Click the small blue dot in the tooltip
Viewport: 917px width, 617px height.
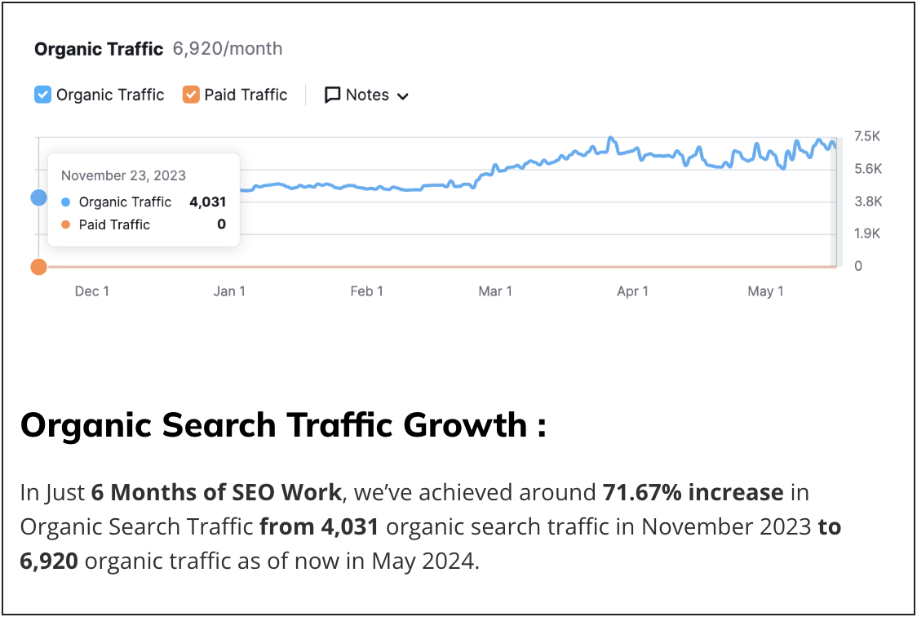coord(66,202)
